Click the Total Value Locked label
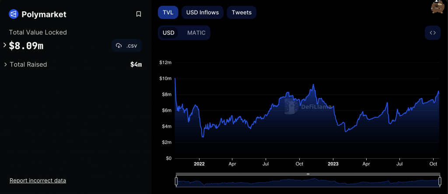Viewport: 448px width, 194px height. [38, 32]
